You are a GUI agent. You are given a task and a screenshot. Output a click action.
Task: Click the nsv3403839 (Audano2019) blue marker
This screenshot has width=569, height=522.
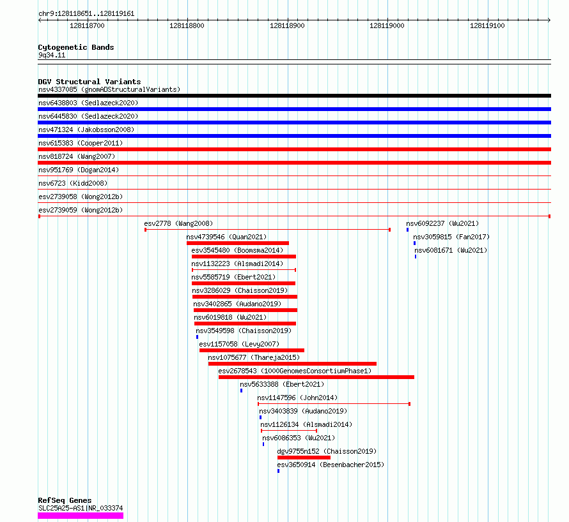tap(261, 417)
